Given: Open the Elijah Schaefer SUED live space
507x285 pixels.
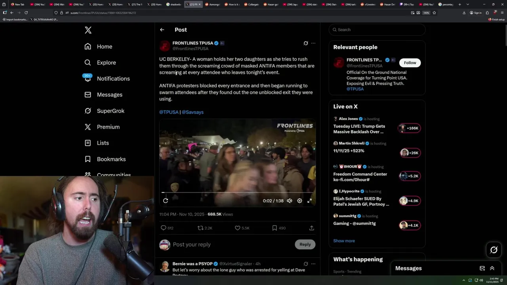Looking at the screenshot, I should point(377,198).
